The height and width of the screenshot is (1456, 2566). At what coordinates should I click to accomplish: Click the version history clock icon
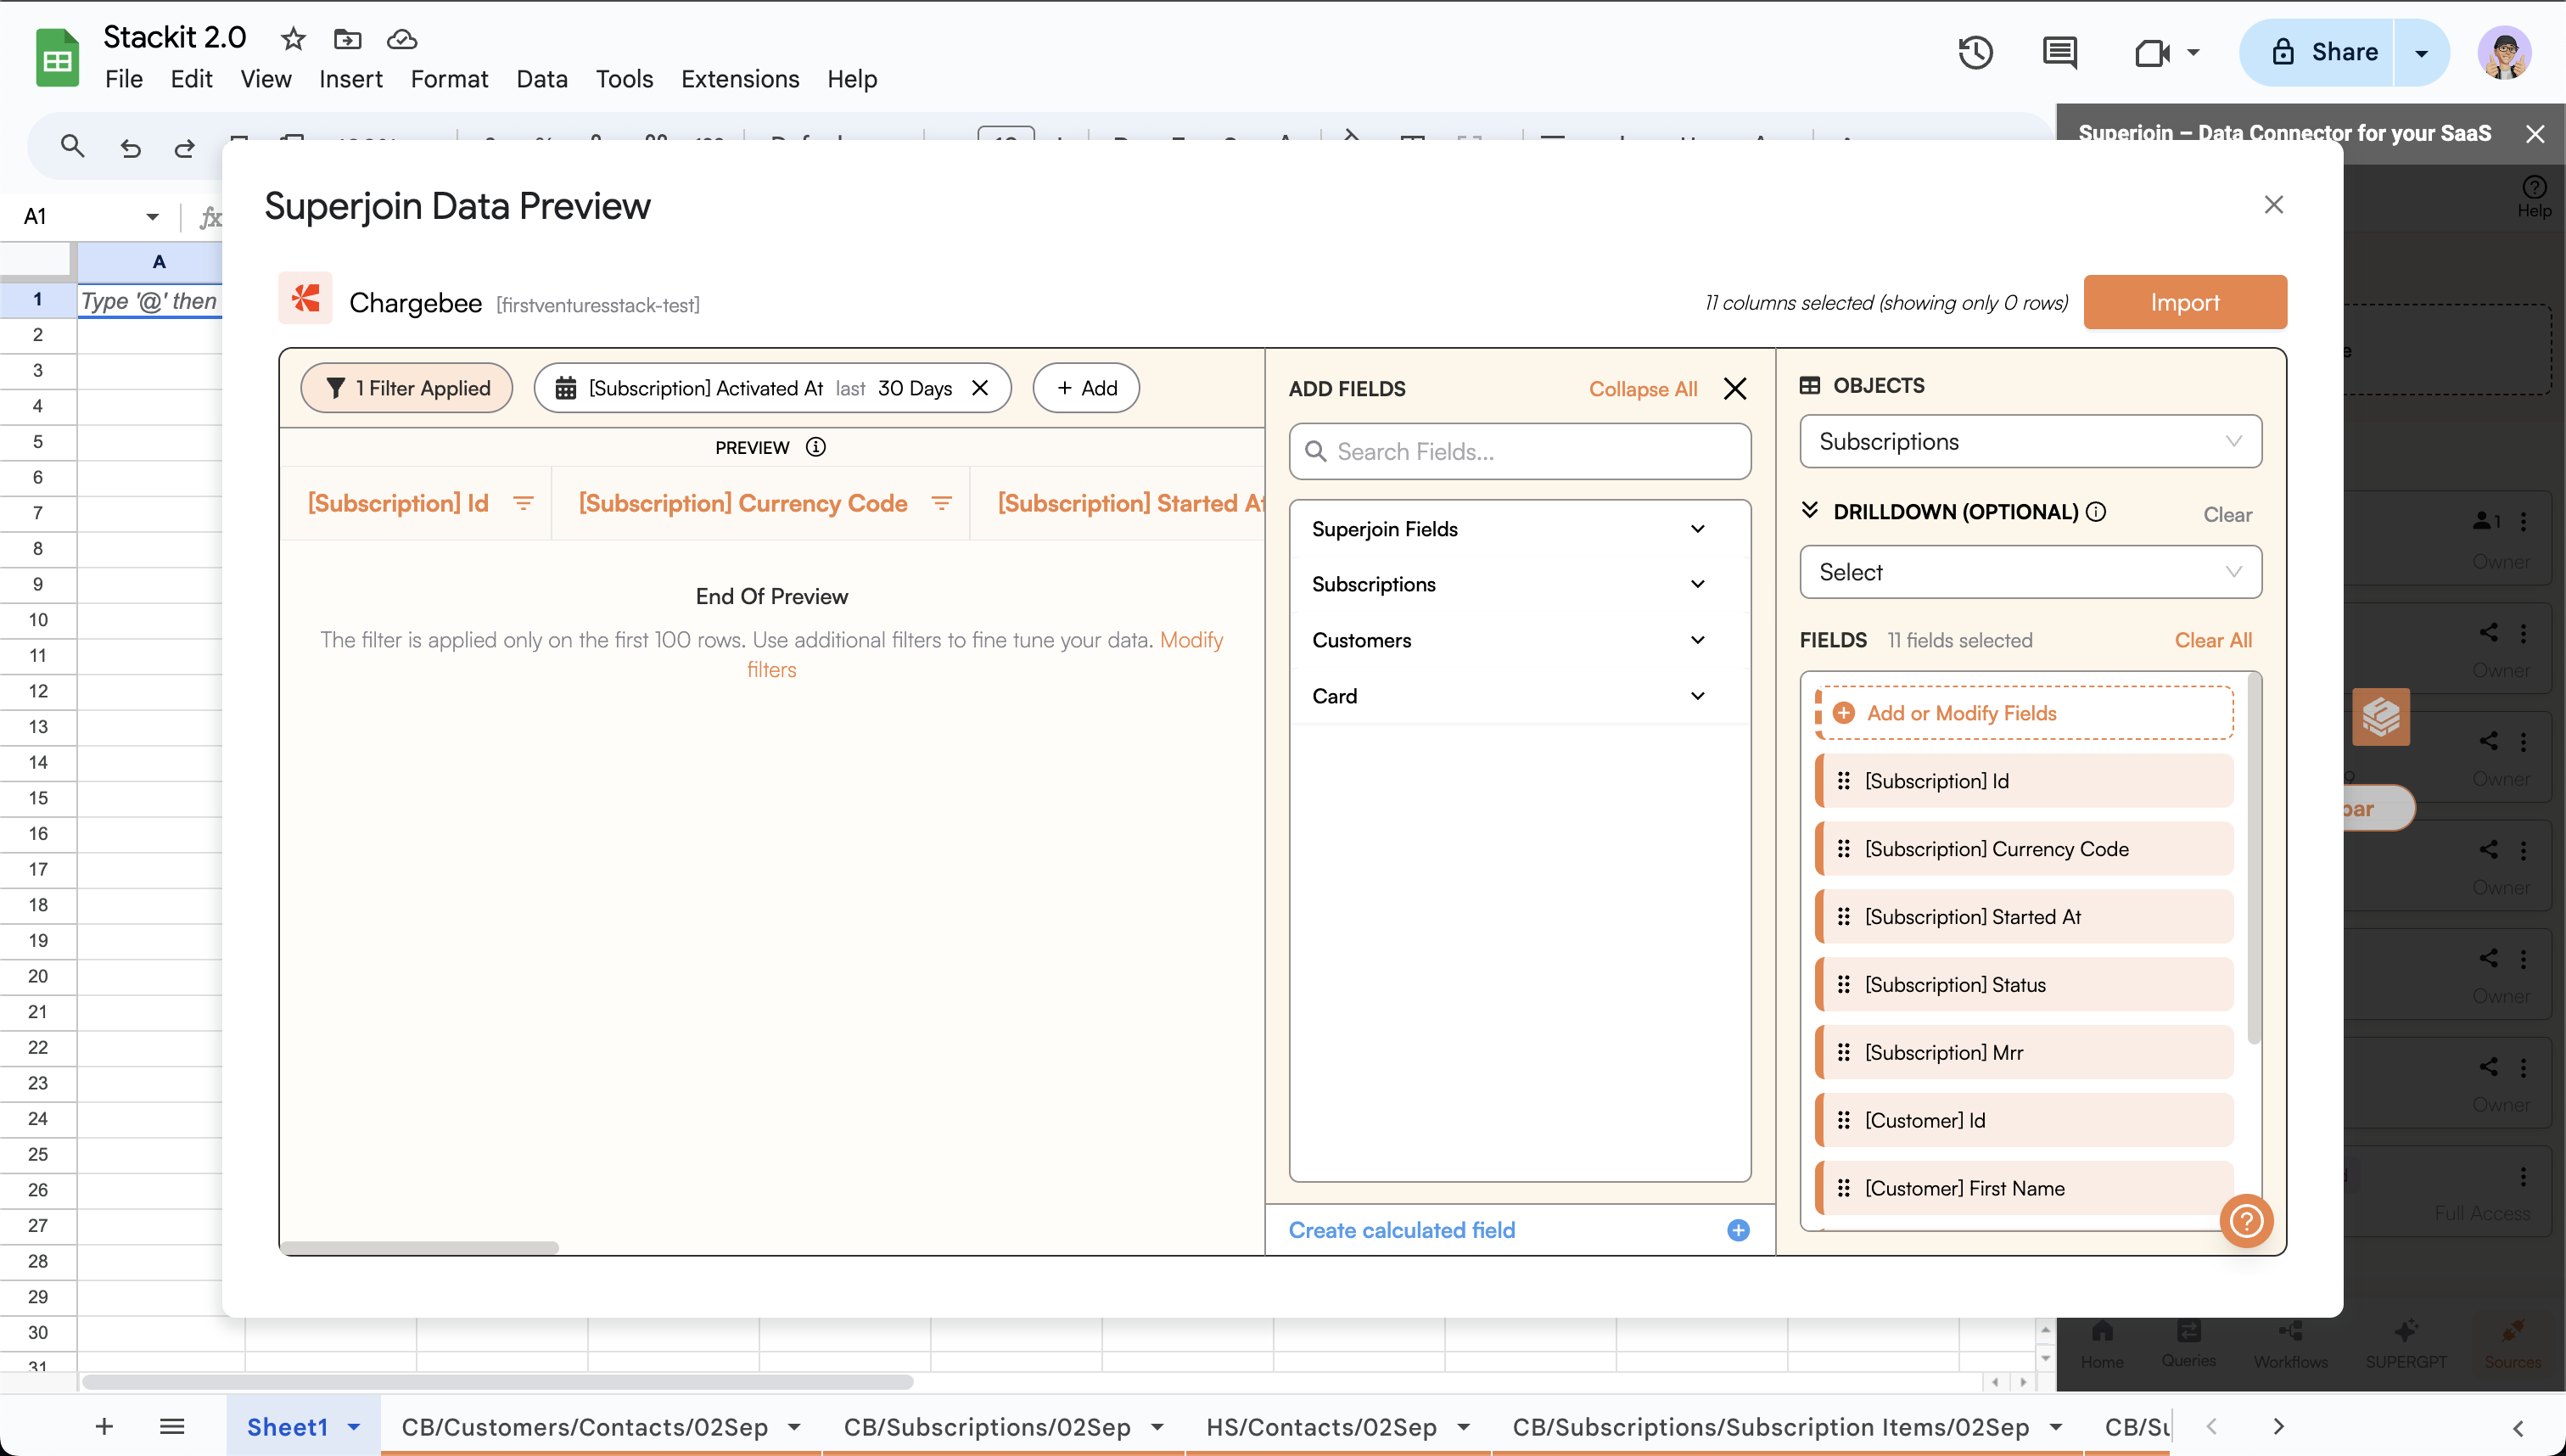tap(1975, 52)
